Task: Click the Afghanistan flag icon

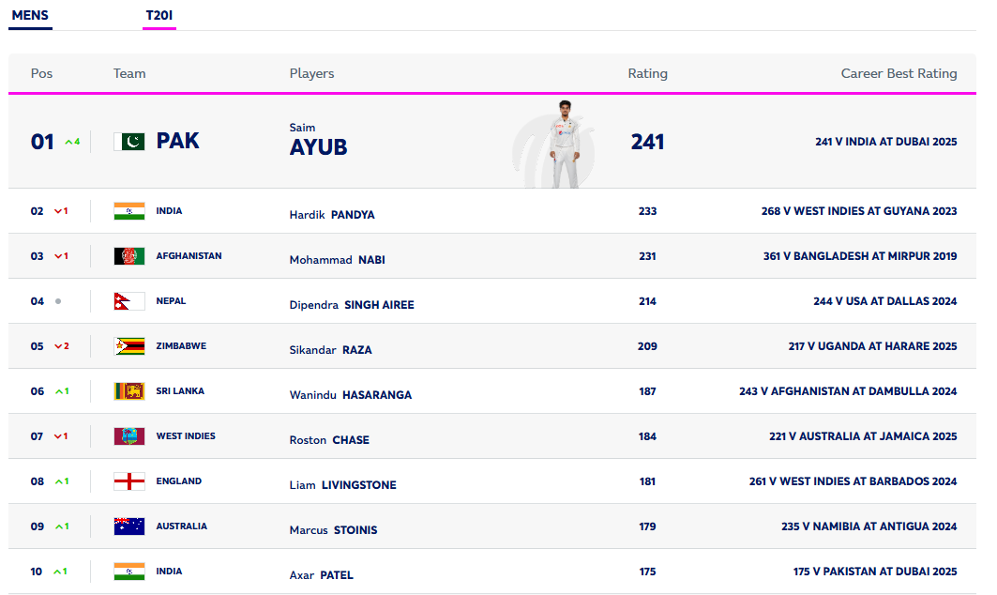Action: [129, 256]
